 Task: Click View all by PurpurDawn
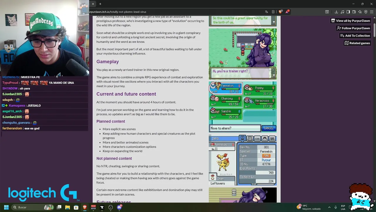[350, 21]
